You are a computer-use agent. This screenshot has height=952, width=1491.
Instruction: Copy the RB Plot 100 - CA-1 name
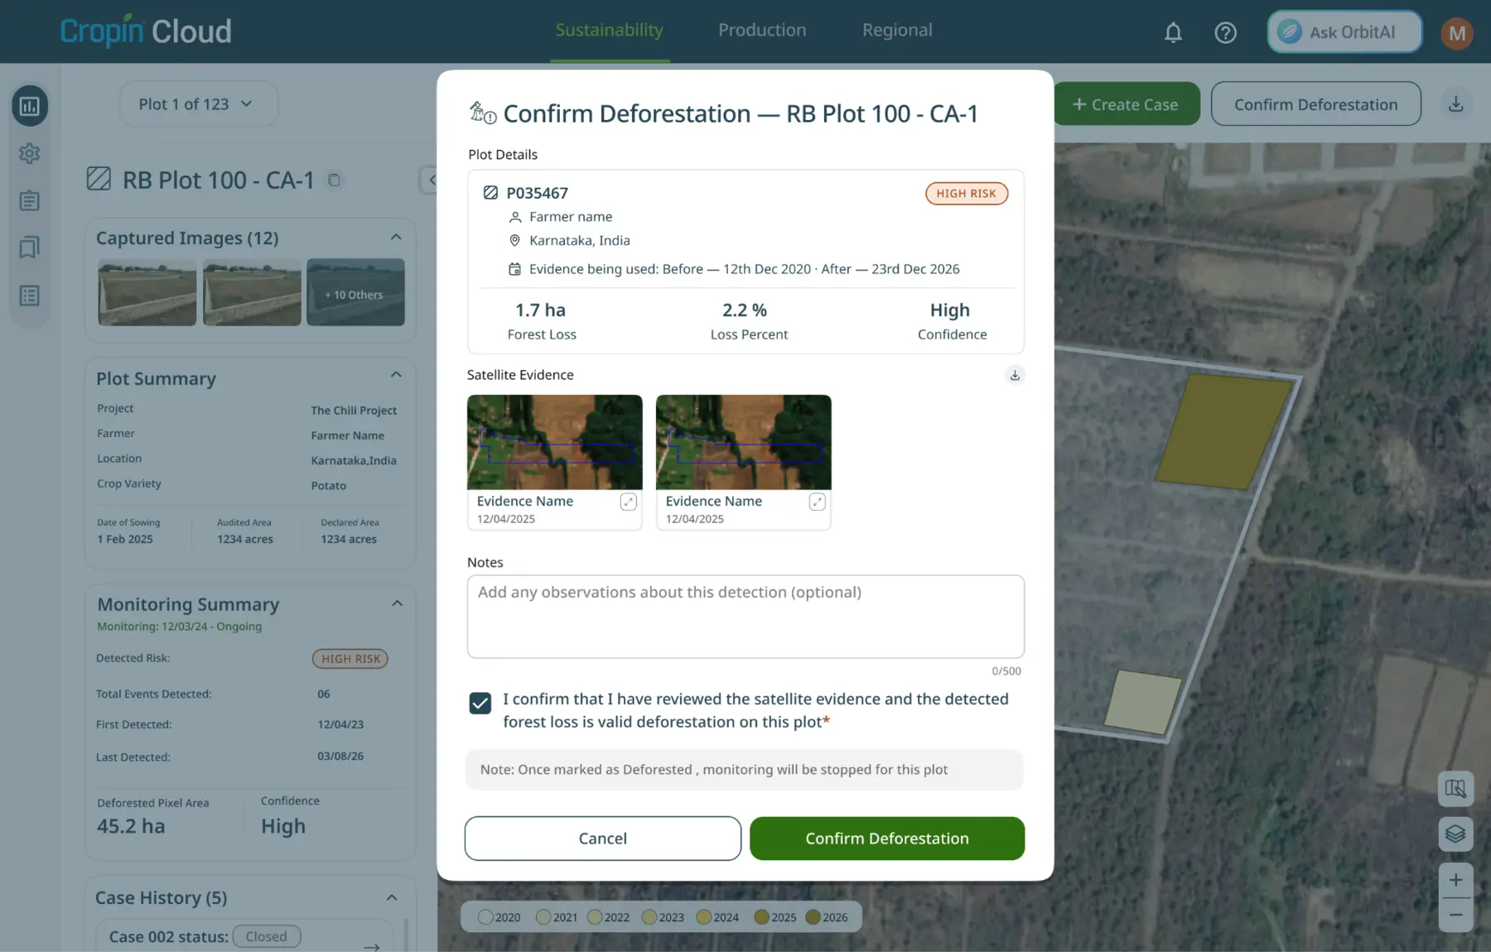tap(334, 180)
